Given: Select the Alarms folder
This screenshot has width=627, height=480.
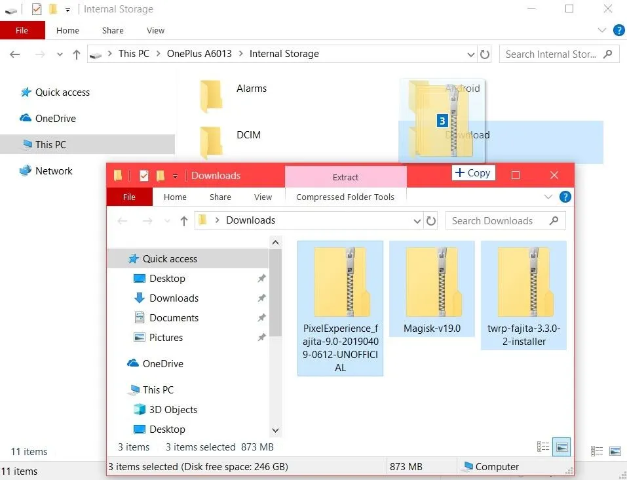Looking at the screenshot, I should click(233, 95).
